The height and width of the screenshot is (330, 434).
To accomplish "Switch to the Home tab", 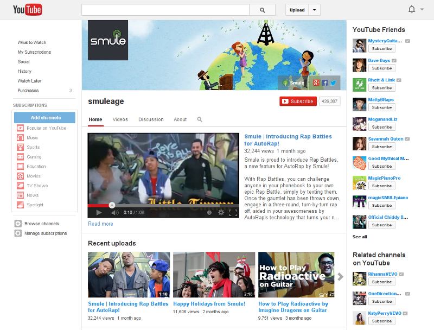I will pyautogui.click(x=95, y=119).
